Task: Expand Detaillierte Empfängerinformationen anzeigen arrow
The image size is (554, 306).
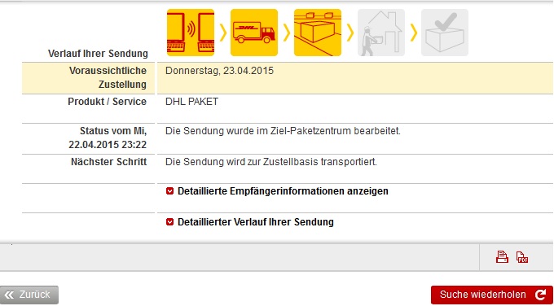Action: [169, 191]
